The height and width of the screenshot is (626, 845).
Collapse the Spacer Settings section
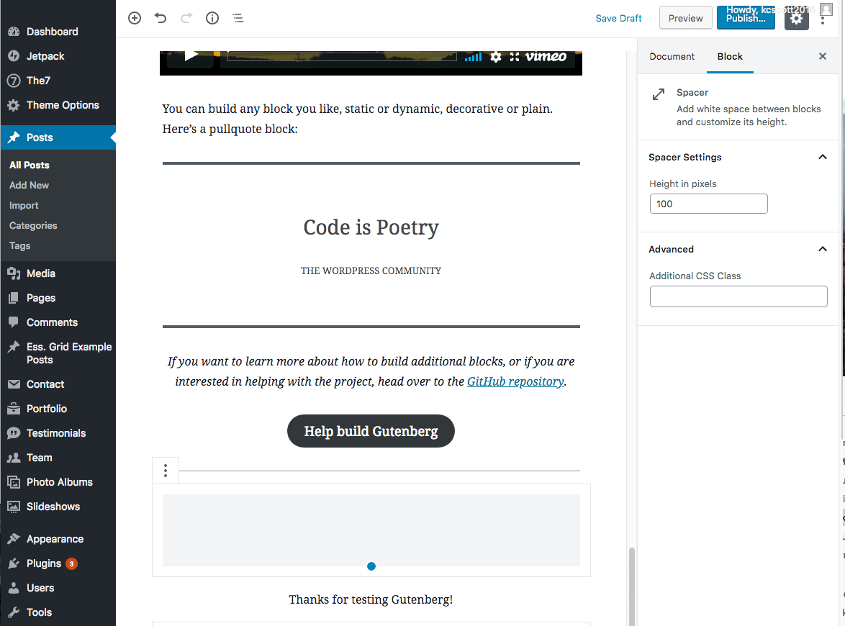coord(822,157)
